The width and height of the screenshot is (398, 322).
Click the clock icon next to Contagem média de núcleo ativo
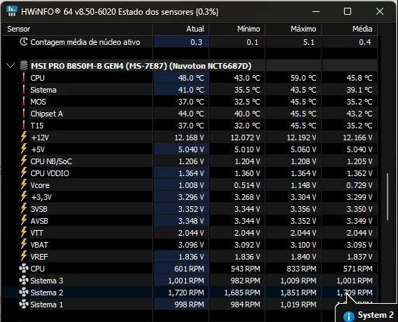(x=24, y=42)
